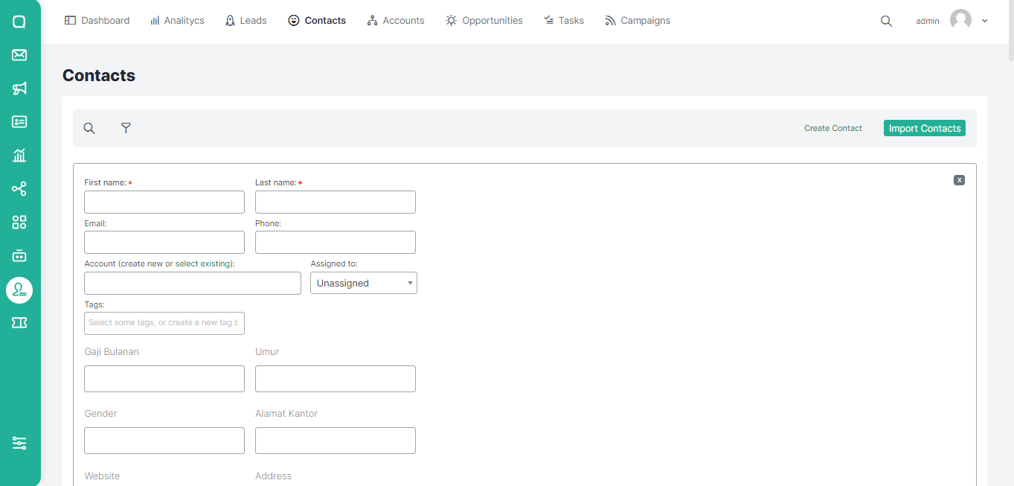Click the Import Contacts button
Image resolution: width=1014 pixels, height=486 pixels.
[924, 128]
